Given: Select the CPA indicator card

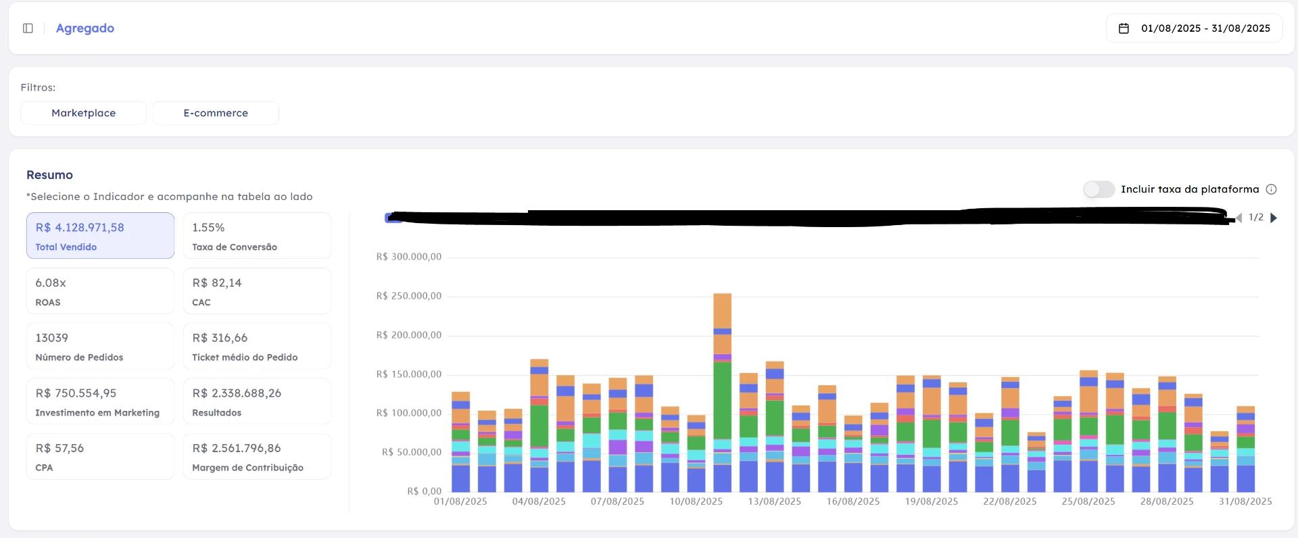Looking at the screenshot, I should point(100,457).
